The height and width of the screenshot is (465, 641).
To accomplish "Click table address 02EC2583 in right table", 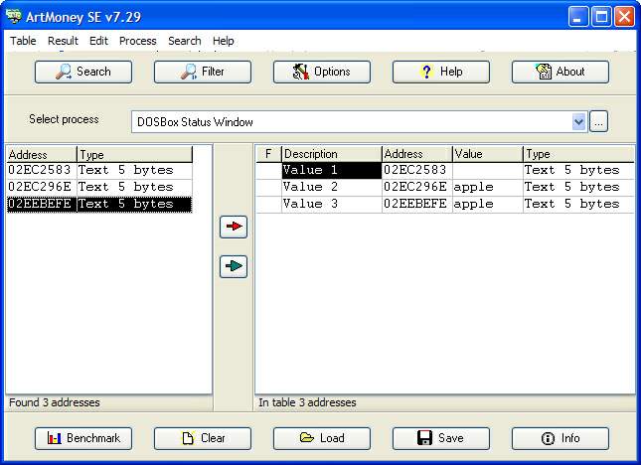I will tap(417, 170).
